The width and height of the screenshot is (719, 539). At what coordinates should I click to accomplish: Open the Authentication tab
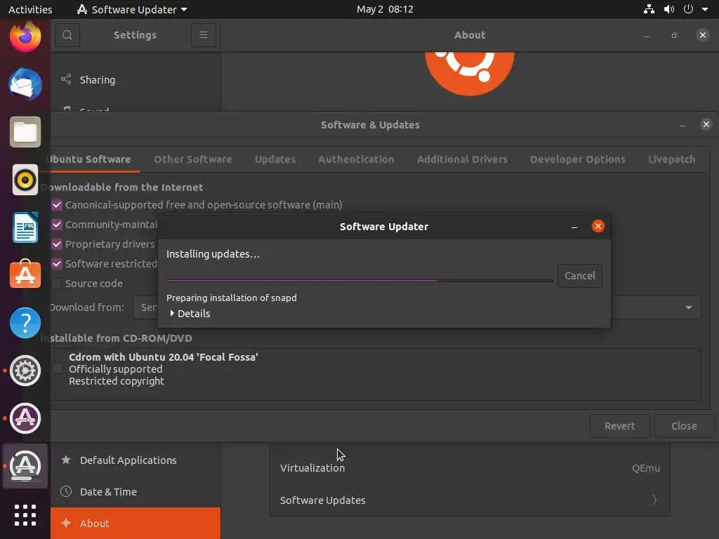click(x=356, y=159)
